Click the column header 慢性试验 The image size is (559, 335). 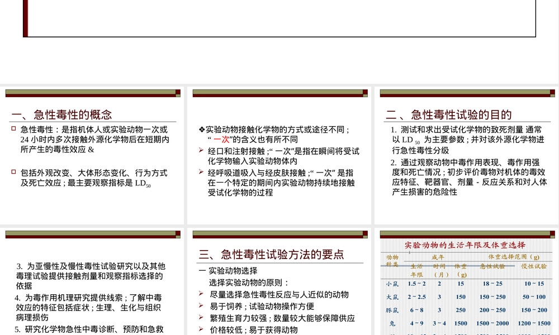(x=534, y=266)
